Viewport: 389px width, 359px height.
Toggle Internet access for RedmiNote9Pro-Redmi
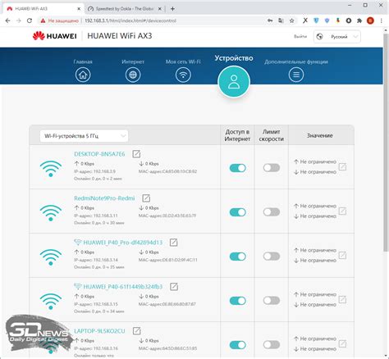[238, 212]
